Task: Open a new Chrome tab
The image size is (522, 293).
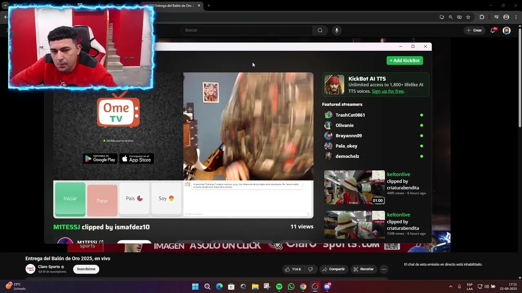Action: 209,6
